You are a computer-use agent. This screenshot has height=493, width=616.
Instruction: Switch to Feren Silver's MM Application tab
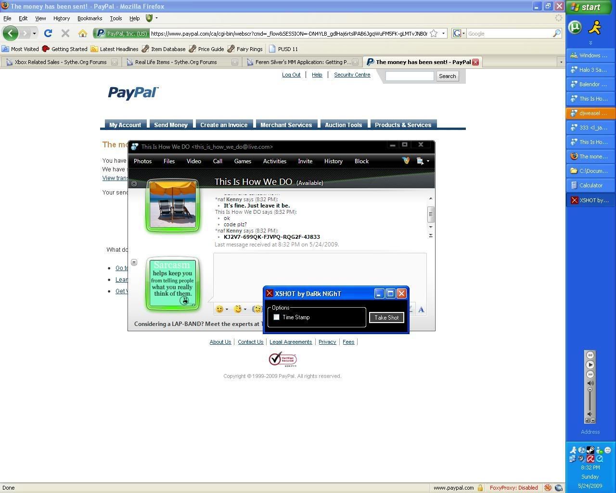[302, 62]
